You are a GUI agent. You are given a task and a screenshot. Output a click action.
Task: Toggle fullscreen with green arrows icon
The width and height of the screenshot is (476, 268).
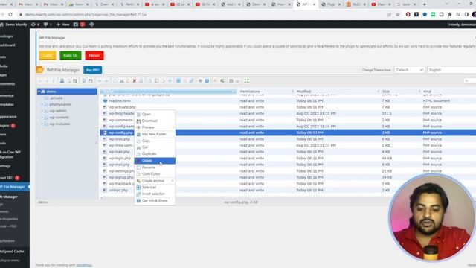click(x=246, y=81)
